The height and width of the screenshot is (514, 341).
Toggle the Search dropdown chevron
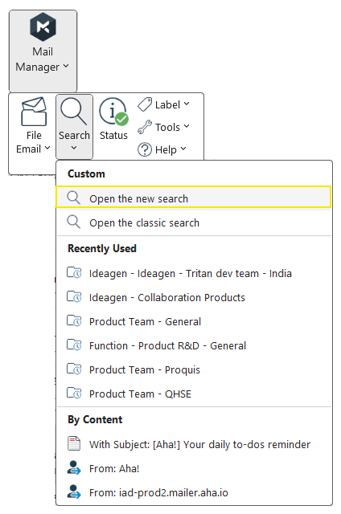click(74, 148)
